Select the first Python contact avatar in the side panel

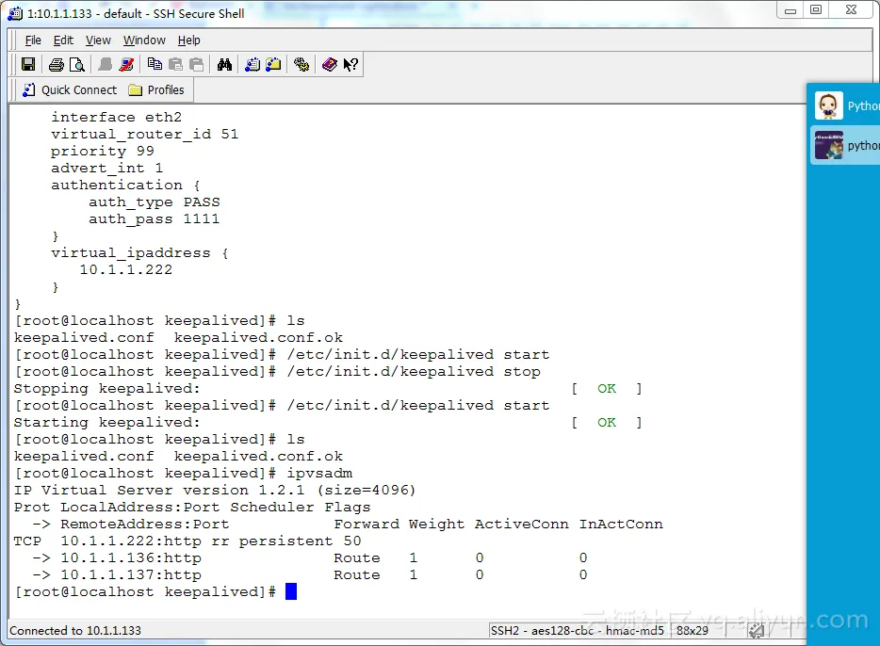click(829, 105)
